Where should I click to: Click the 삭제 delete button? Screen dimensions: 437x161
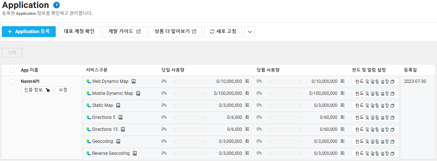[12, 53]
